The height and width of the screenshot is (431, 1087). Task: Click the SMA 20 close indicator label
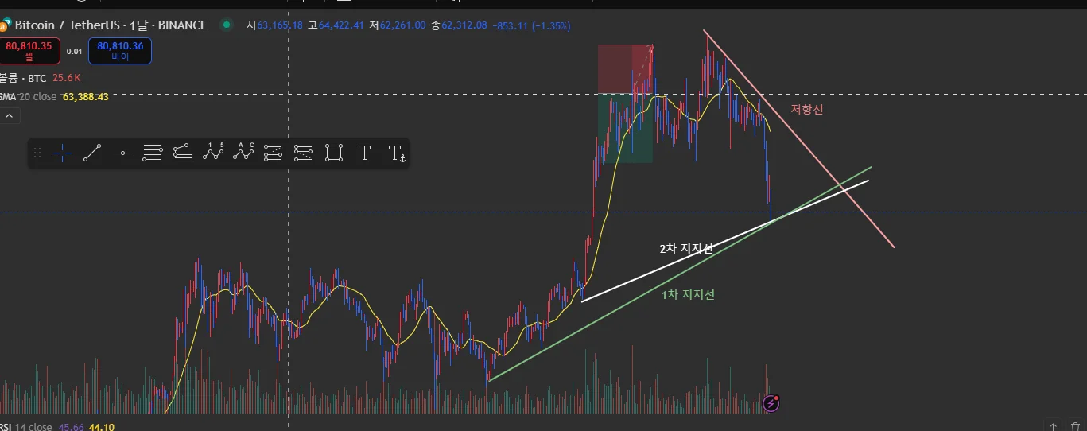click(x=28, y=96)
